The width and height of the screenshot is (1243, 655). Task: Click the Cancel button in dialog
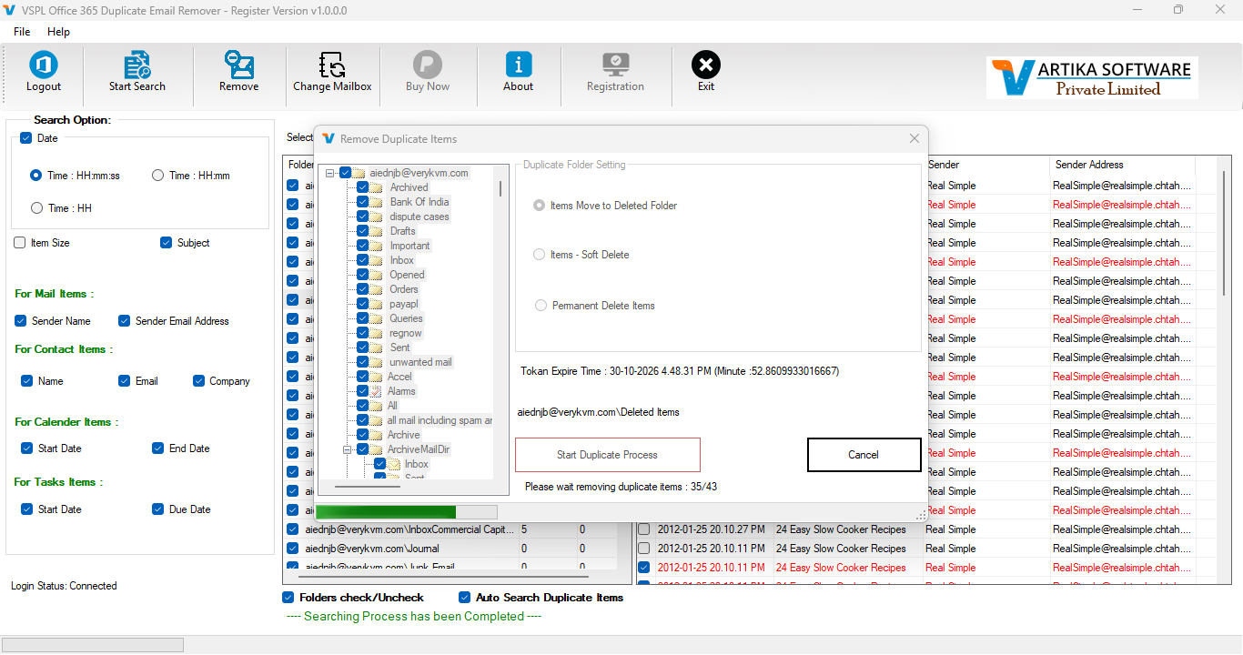point(864,455)
